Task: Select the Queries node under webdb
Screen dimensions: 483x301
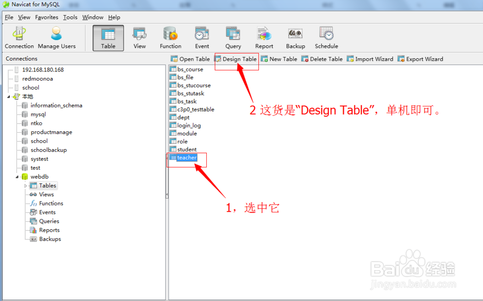Action: (49, 221)
